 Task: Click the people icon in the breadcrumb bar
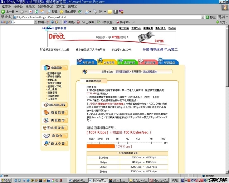(x=85, y=71)
